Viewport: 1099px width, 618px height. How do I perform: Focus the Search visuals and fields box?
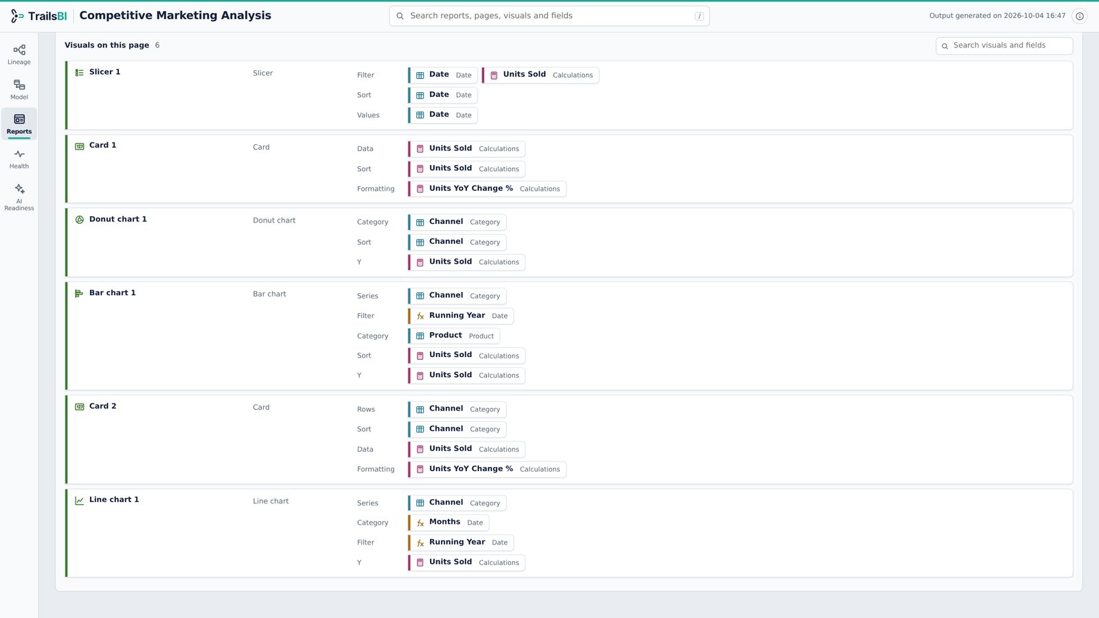(1004, 46)
